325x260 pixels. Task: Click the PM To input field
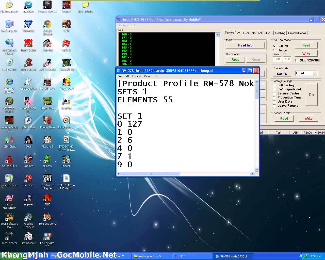[x=287, y=59]
